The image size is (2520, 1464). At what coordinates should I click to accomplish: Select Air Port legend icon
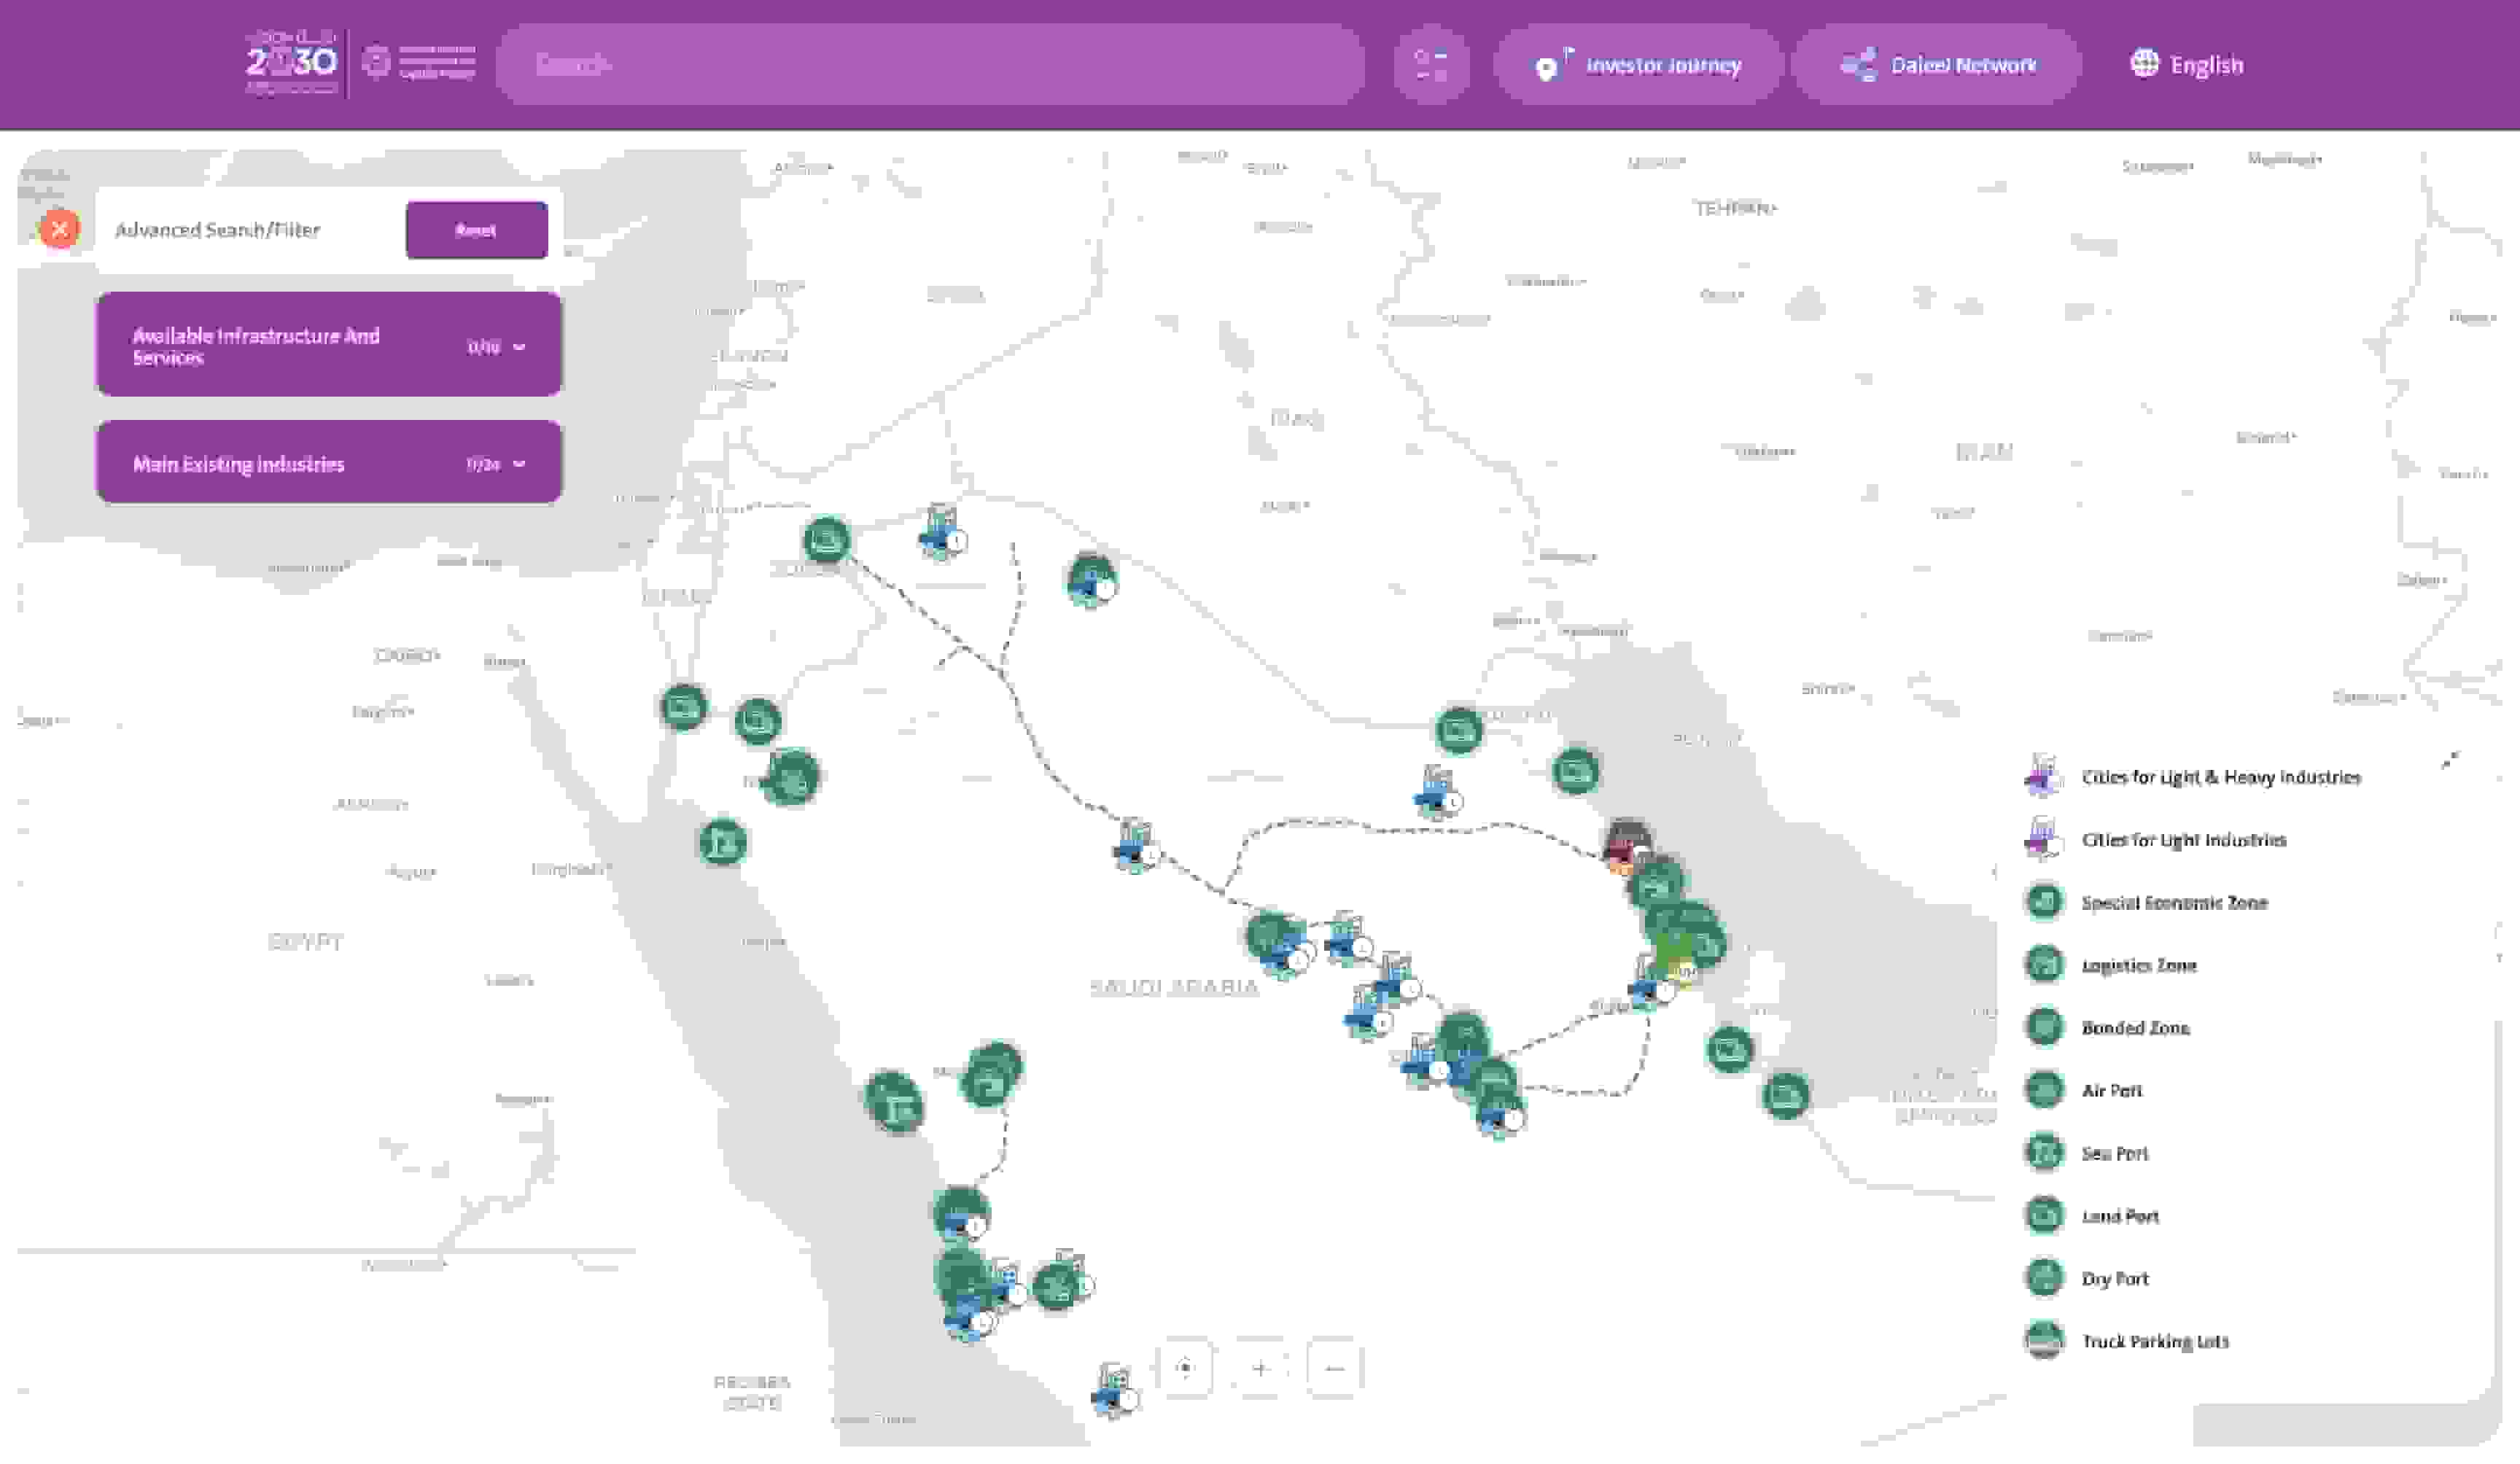coord(2044,1090)
